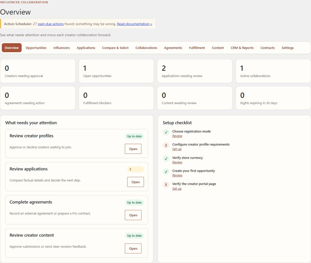Screen dimensions: 311x263
Task: Click Rights expiring in 30 days card
Action: (273, 98)
